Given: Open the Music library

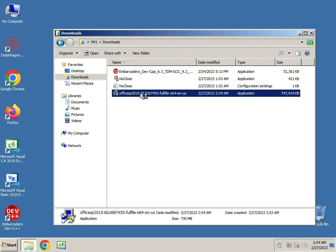Looking at the screenshot, I should point(75,108).
